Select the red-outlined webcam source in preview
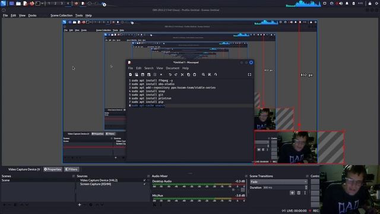 (299, 147)
